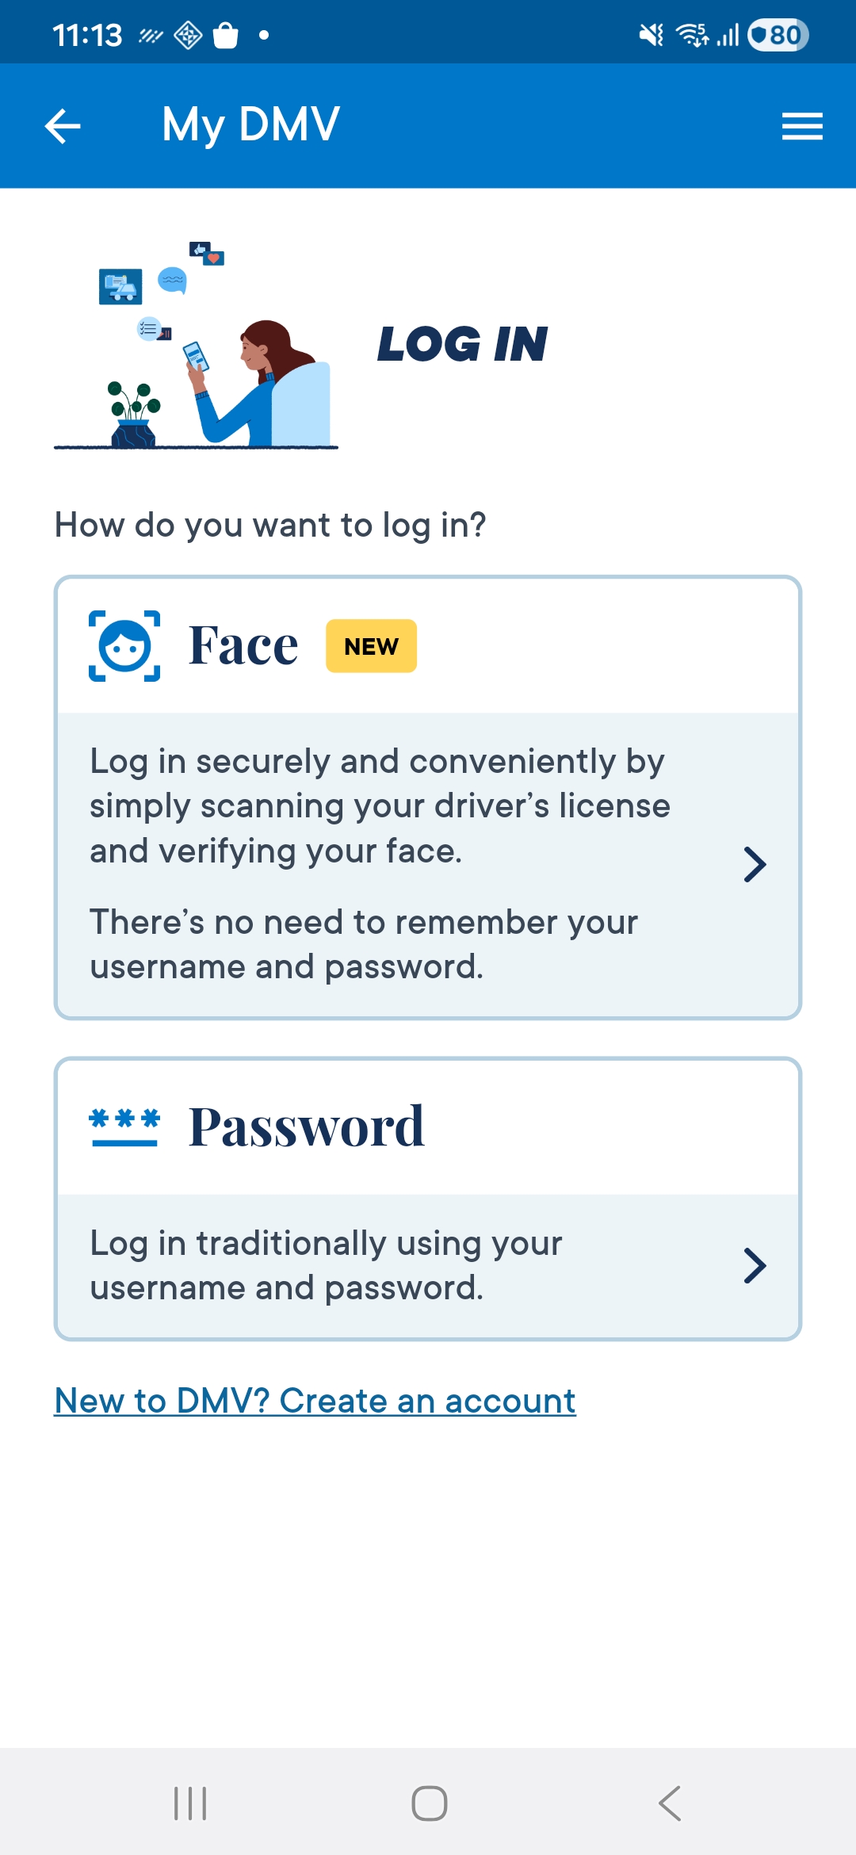Tap the muted sound status icon
This screenshot has width=856, height=1855.
(x=650, y=33)
